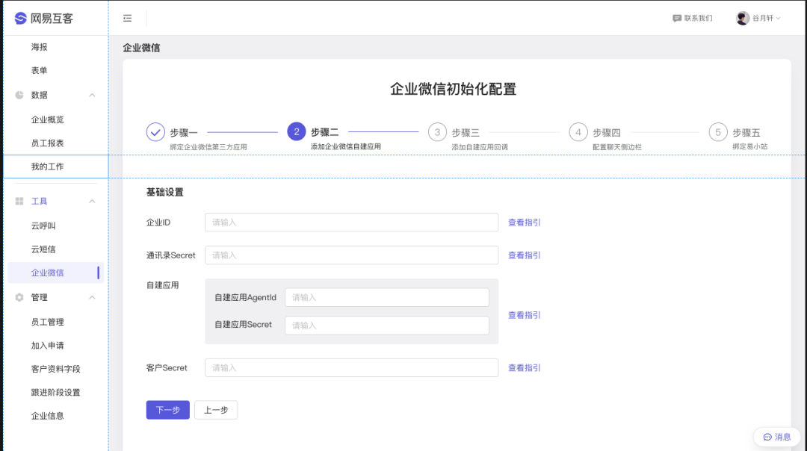Open 加入申请 in the sidebar
The height and width of the screenshot is (451, 807).
47,346
